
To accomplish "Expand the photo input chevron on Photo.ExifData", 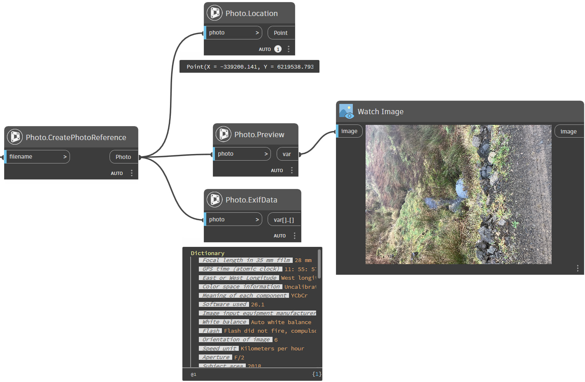I will click(257, 219).
